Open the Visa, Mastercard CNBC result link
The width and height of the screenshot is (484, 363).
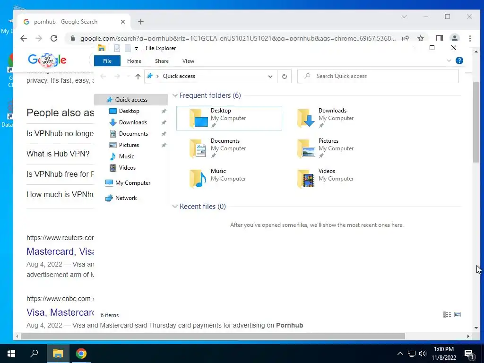point(60,312)
